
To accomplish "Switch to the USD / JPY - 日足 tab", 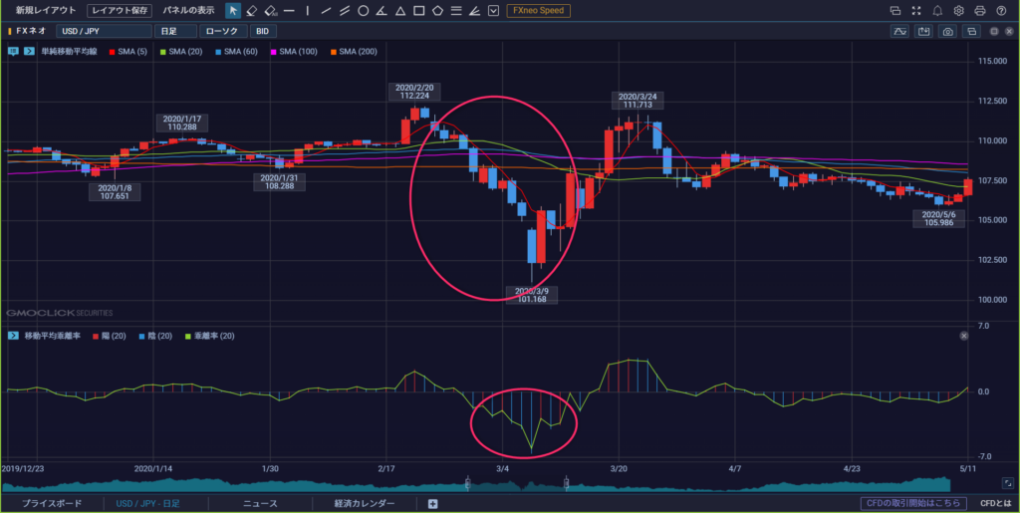I will [147, 503].
